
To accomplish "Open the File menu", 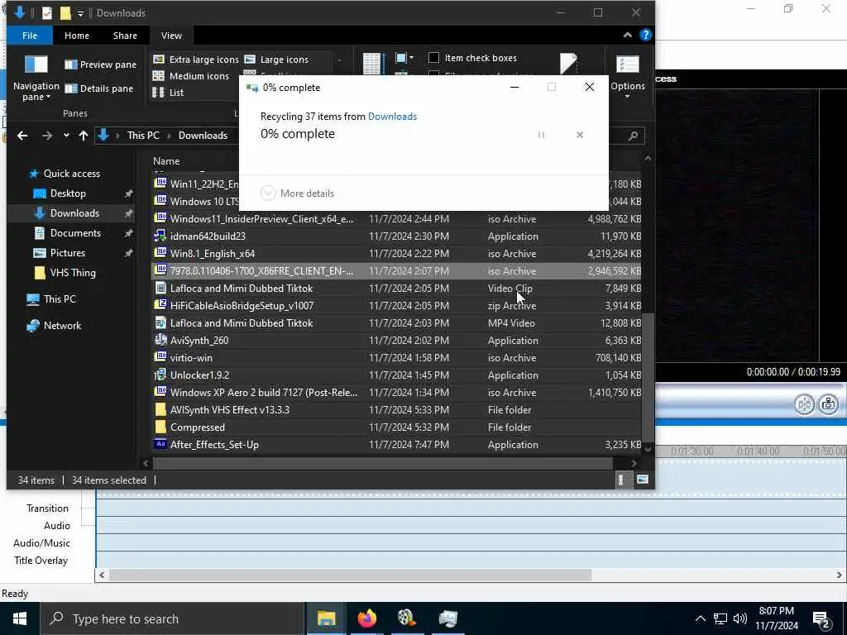I will (30, 36).
